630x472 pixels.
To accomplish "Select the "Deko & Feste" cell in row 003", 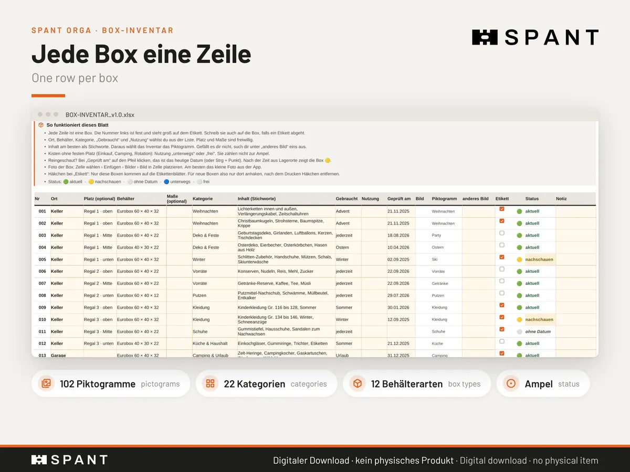I will [214, 235].
